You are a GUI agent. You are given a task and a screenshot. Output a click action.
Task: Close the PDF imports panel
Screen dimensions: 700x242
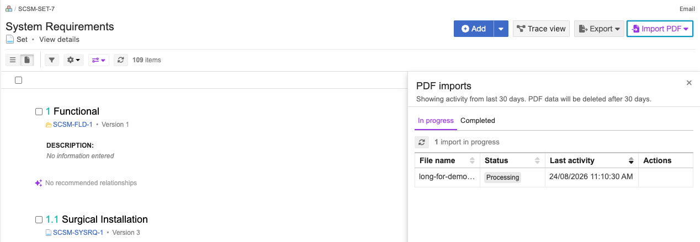pos(689,83)
